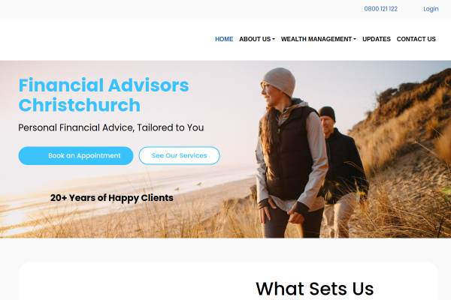The width and height of the screenshot is (451, 300).
Task: Click the What Sets Us heading
Action: coord(315,289)
